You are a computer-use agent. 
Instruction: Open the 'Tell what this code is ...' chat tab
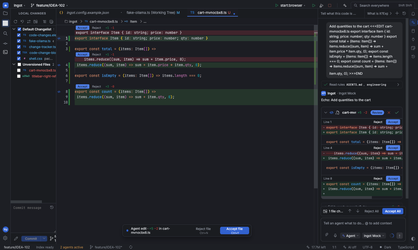click(x=338, y=14)
